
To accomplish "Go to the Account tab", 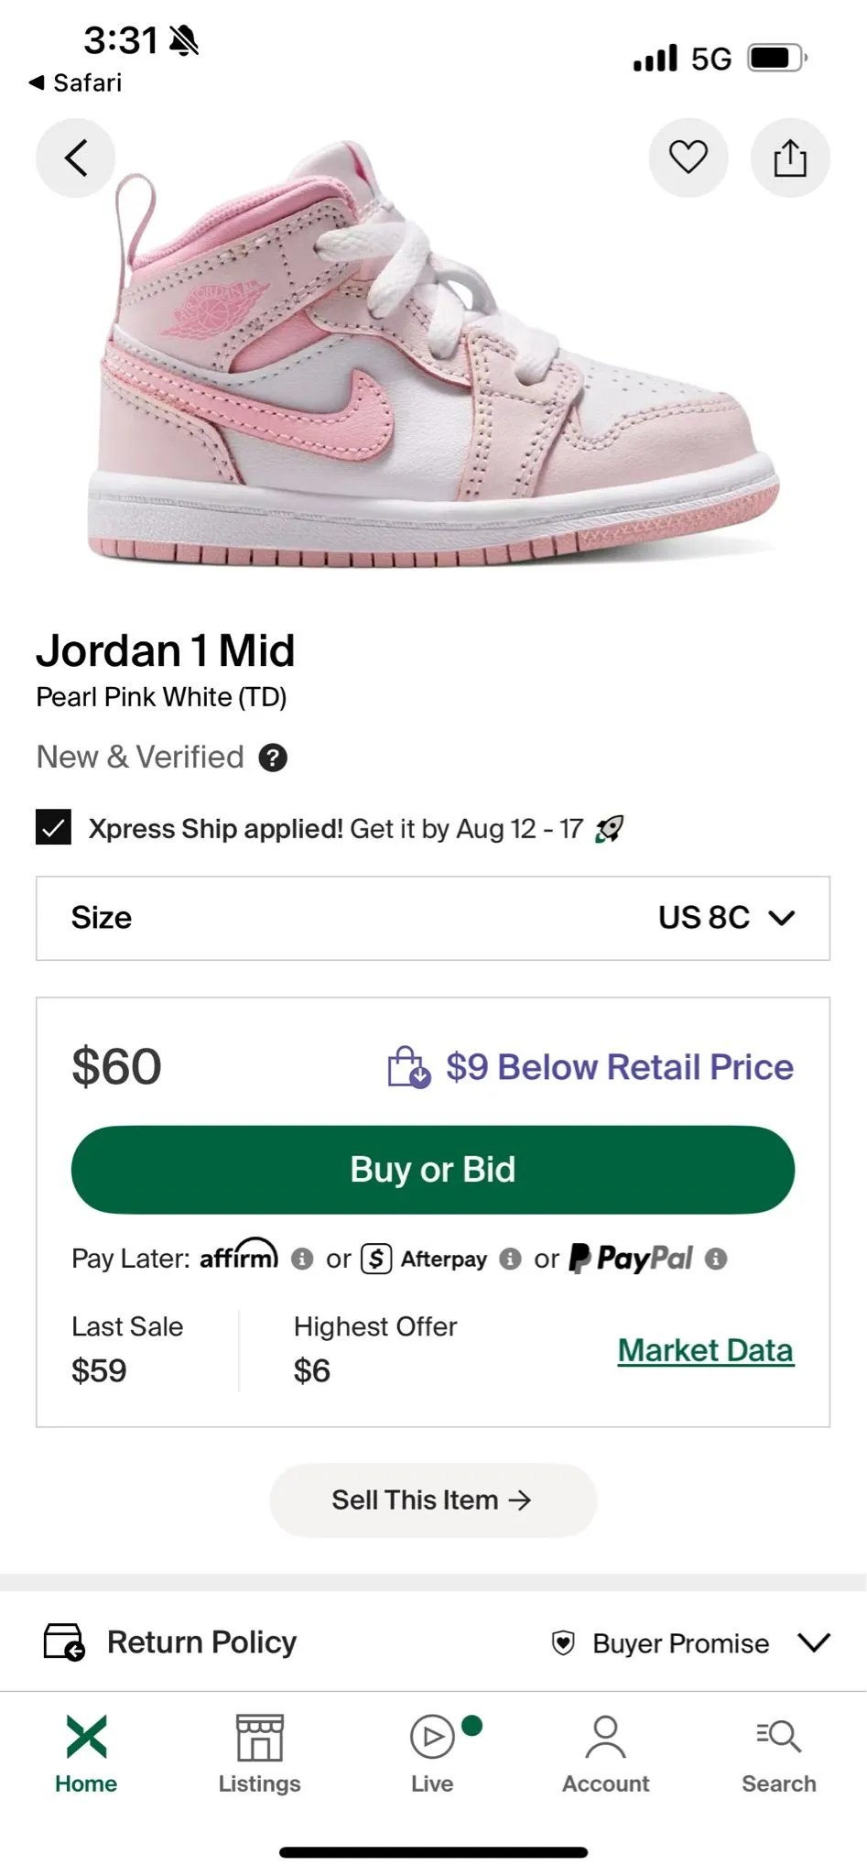I will [605, 1753].
